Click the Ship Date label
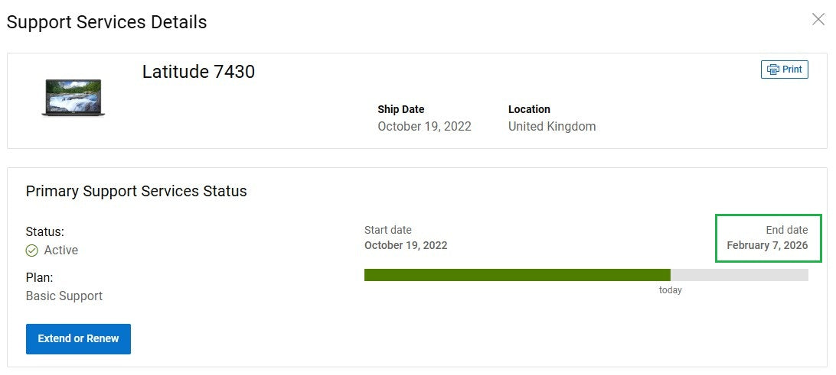The image size is (836, 375). tap(401, 109)
